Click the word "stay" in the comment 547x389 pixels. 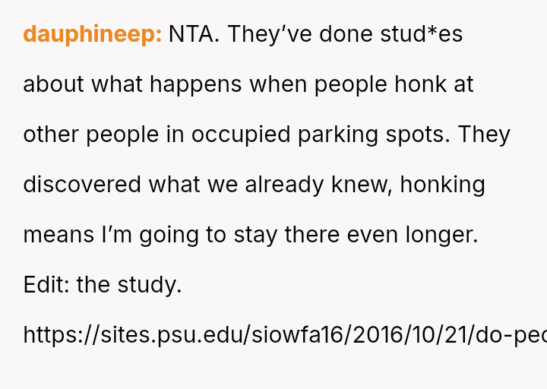256,235
